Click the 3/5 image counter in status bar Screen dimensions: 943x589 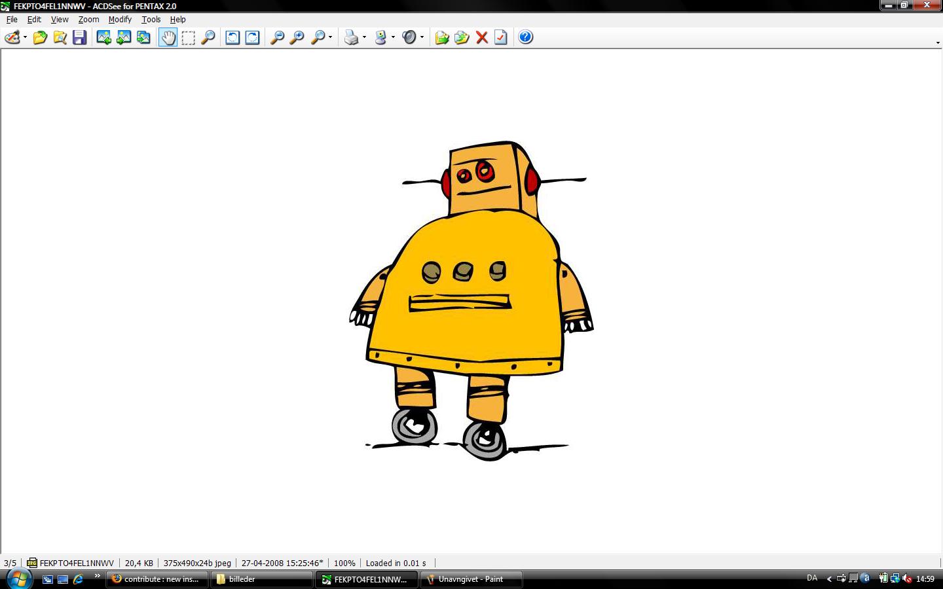[10, 563]
